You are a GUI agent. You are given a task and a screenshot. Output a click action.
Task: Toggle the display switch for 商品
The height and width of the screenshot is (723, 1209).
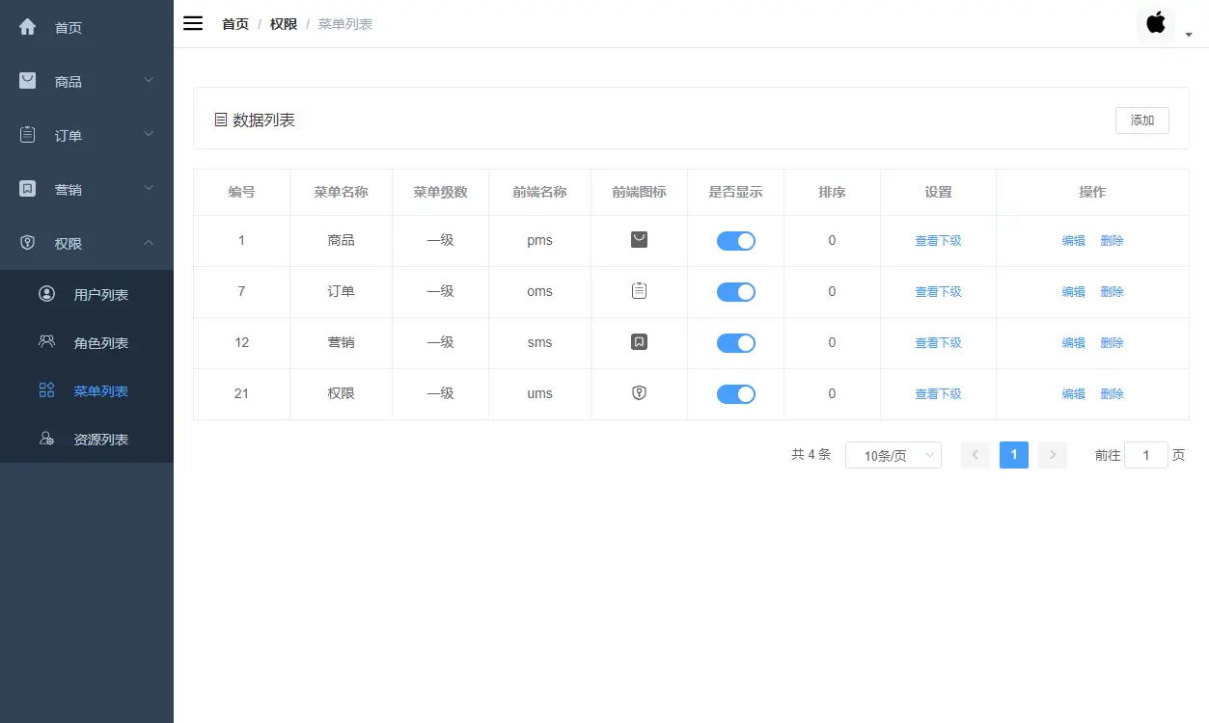click(735, 241)
